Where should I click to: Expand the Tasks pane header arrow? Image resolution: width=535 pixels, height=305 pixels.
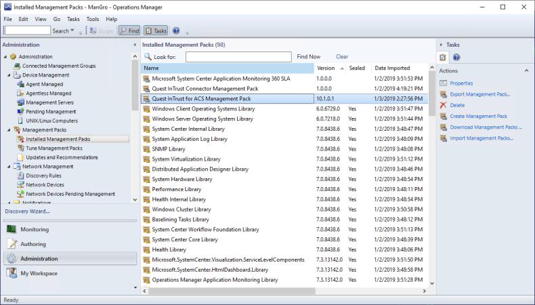[441, 45]
